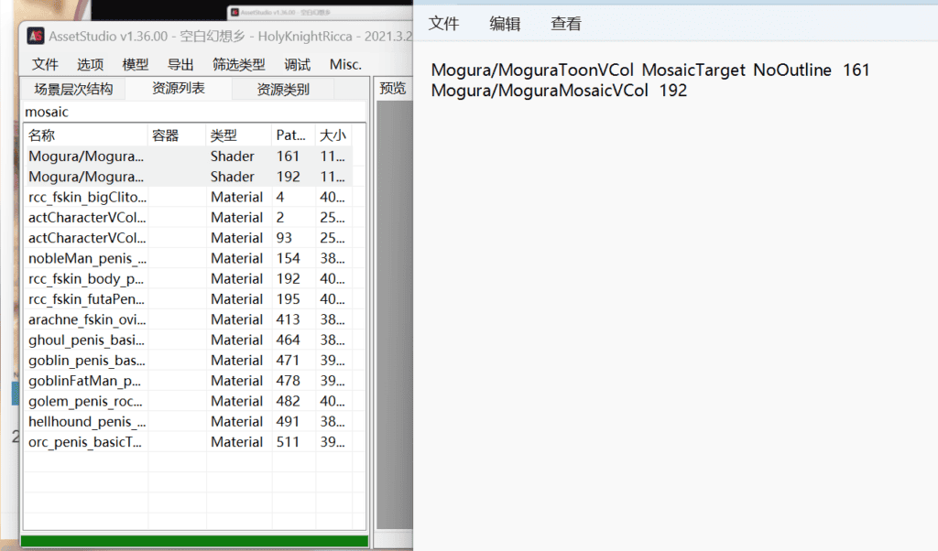Select the golem_penis_roc... material row
938x551 pixels.
189,401
